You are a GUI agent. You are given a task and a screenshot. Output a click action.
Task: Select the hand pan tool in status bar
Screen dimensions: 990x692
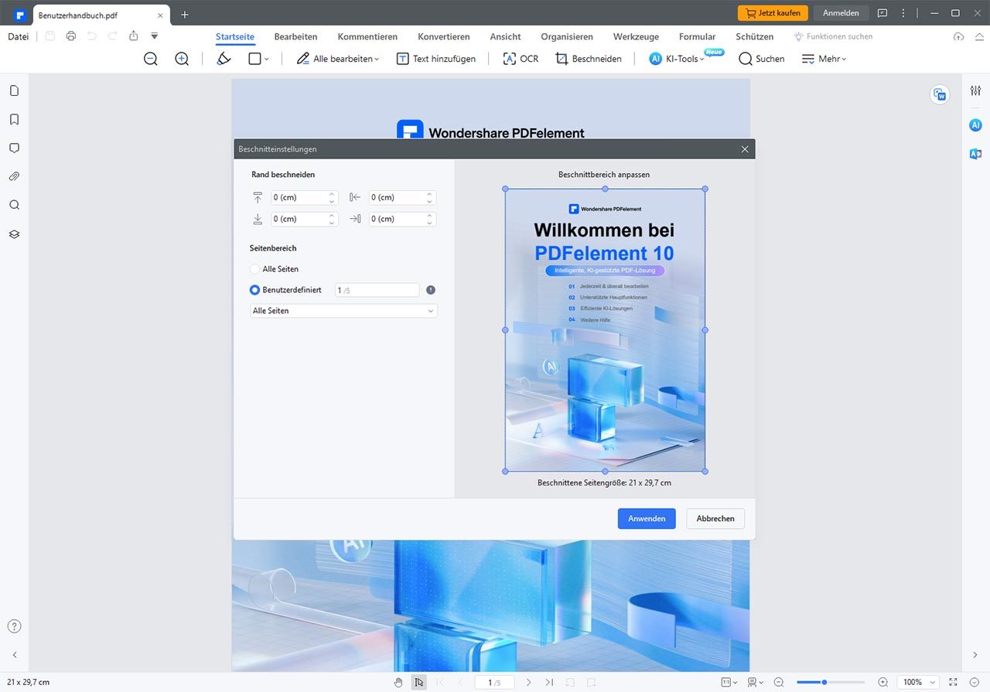pos(398,682)
